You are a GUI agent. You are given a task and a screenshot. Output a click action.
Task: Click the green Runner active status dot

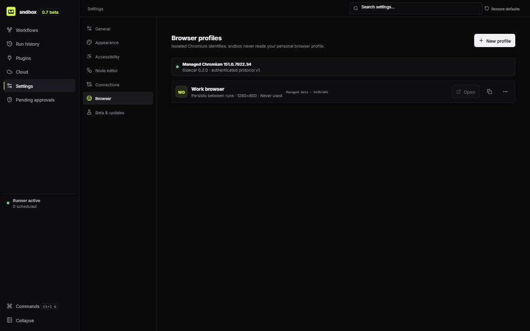click(x=8, y=203)
